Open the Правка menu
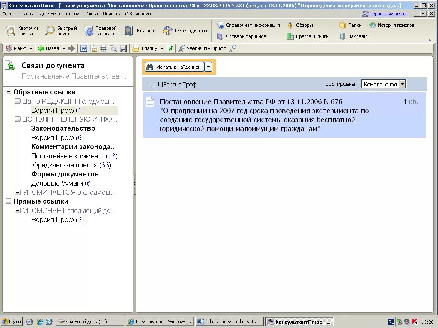This screenshot has width=438, height=328. click(x=26, y=14)
